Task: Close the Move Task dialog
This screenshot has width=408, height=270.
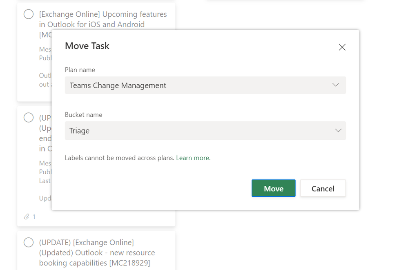Action: point(342,47)
